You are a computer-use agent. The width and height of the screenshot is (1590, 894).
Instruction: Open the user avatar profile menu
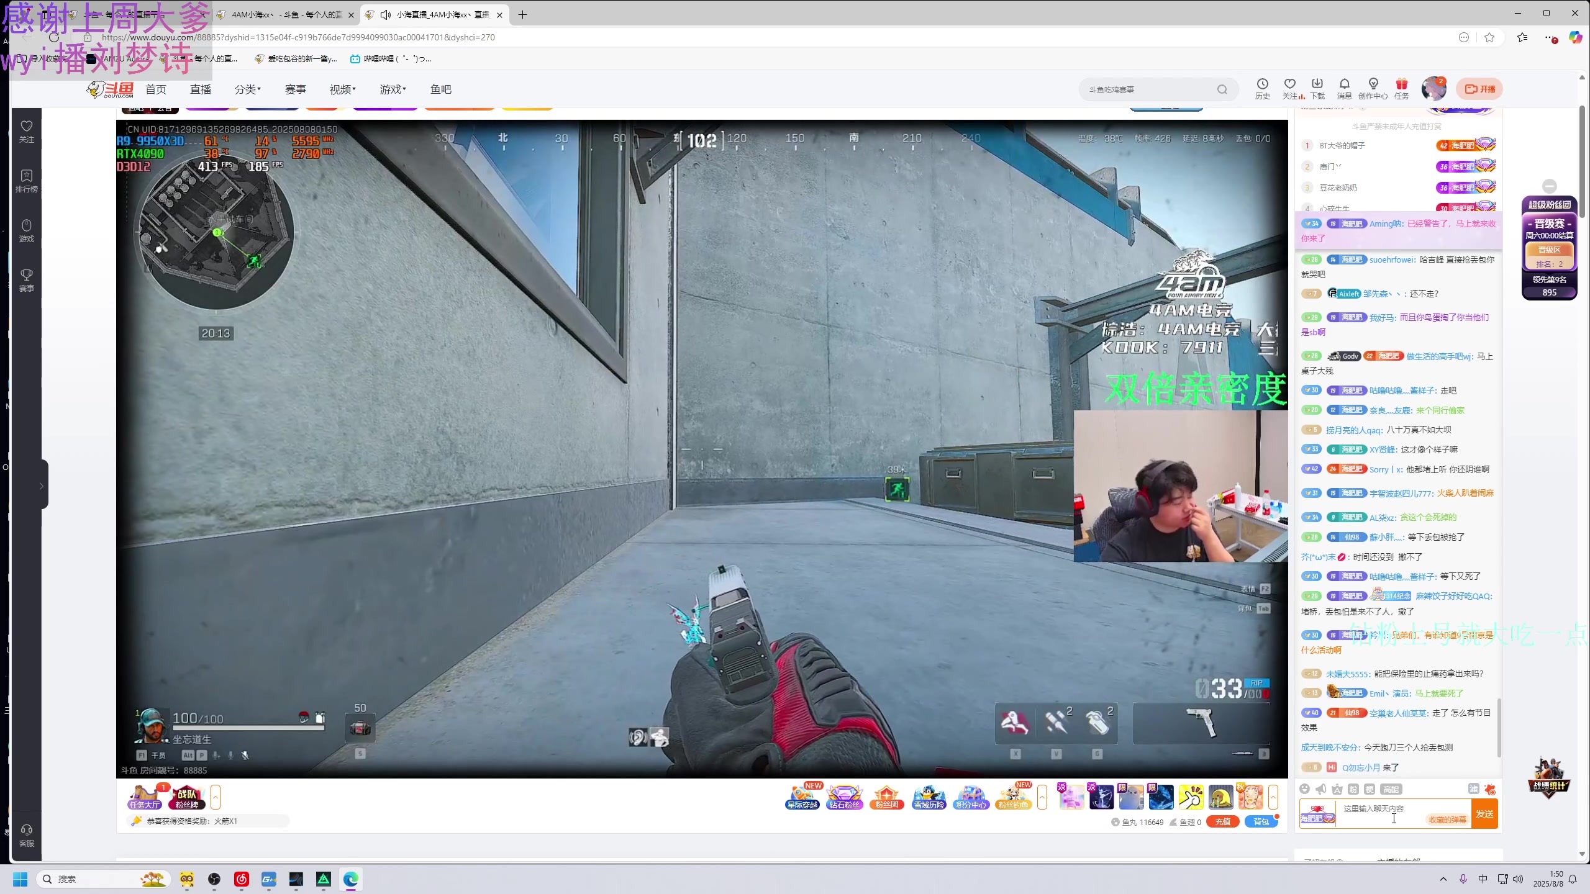[1433, 89]
